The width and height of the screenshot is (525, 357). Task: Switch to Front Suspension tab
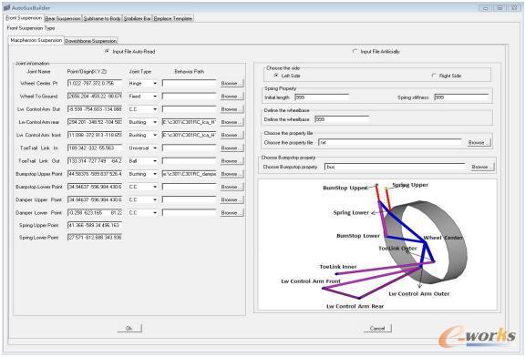tap(24, 17)
